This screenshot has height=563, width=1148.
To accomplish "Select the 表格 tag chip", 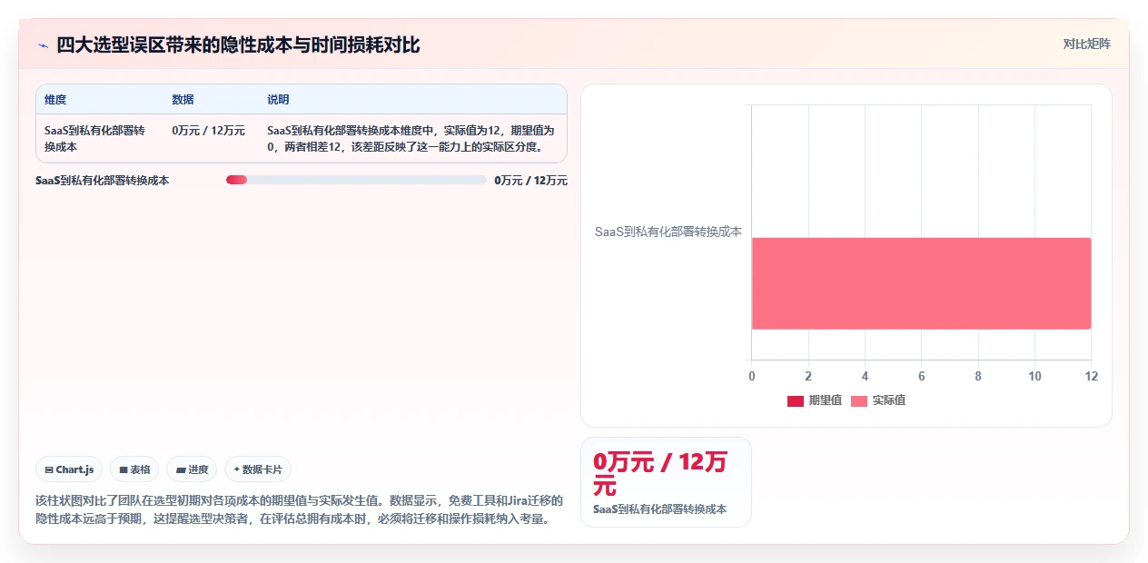I will tap(134, 469).
